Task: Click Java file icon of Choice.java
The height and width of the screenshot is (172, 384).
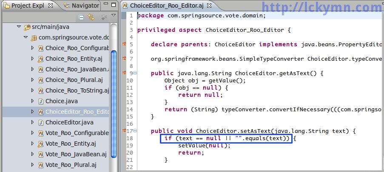Action: tap(41, 102)
